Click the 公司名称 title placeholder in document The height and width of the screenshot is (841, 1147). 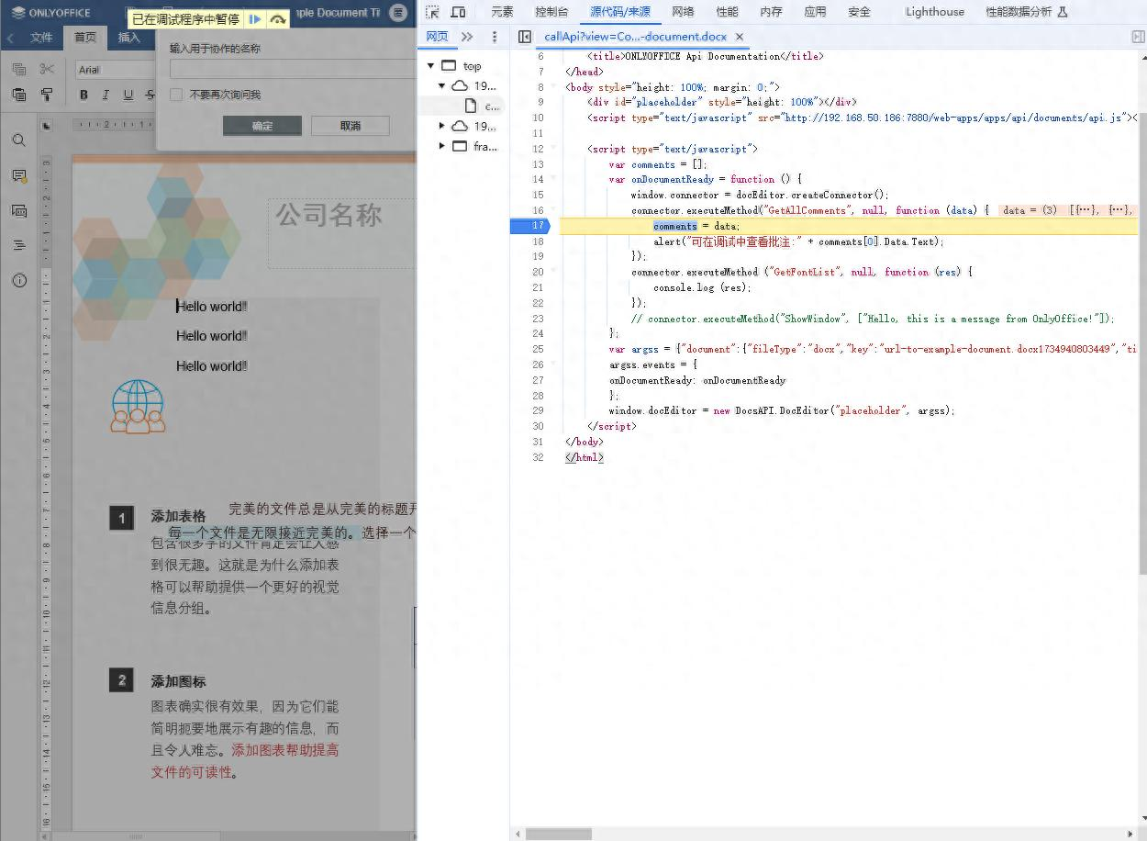(329, 215)
